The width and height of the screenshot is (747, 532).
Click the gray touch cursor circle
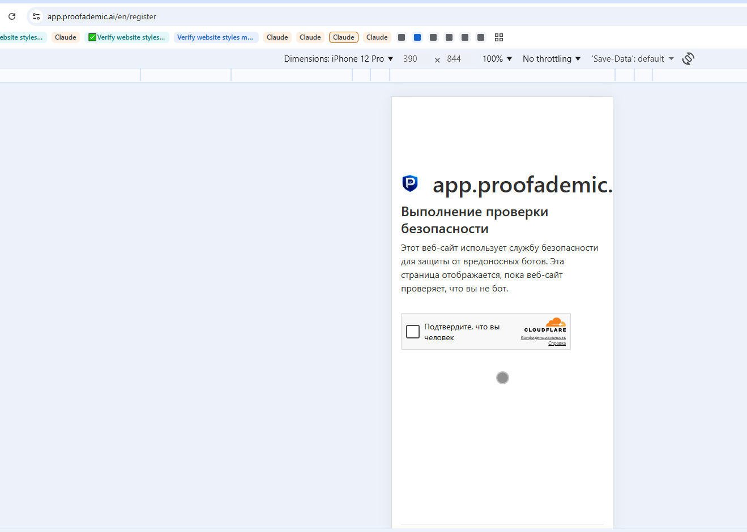click(502, 377)
